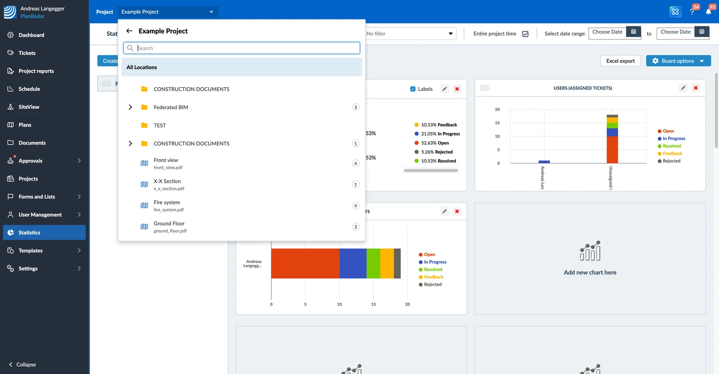Toggle Rejected series in lower bar chart legend
Screen dimensions: 719x374
[x=430, y=285]
